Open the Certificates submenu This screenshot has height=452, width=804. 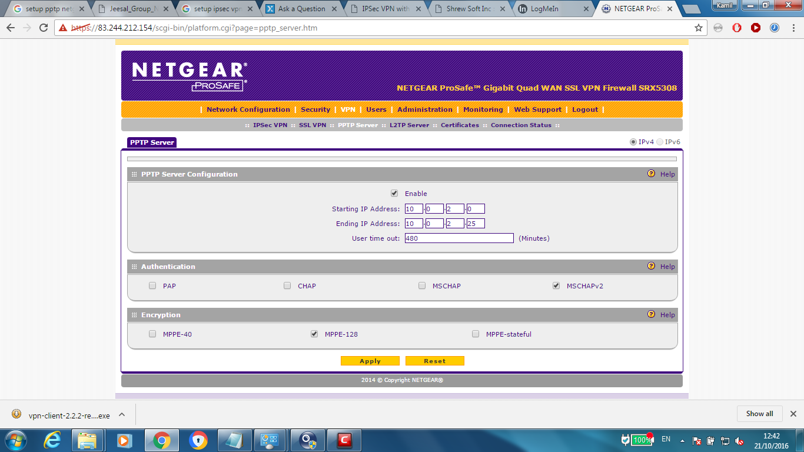pyautogui.click(x=460, y=125)
